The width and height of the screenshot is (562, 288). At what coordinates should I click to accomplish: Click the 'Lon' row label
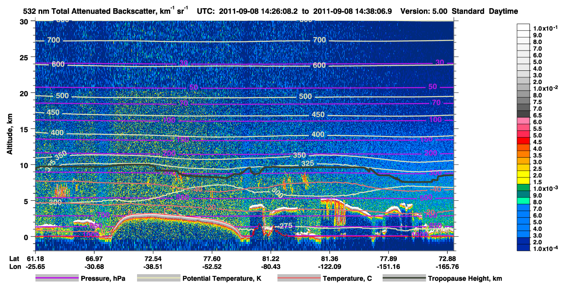pyautogui.click(x=14, y=266)
